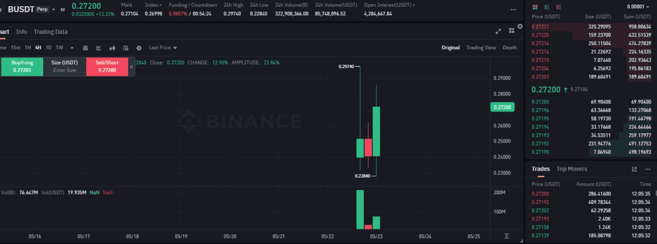The width and height of the screenshot is (657, 244).
Task: Switch to the Trading Data tab
Action: point(50,32)
